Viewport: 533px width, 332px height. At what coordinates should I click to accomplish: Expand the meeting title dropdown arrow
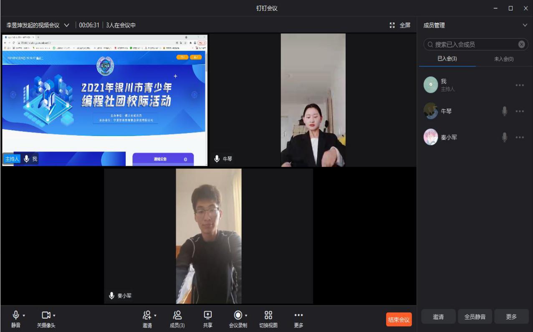[x=67, y=25]
